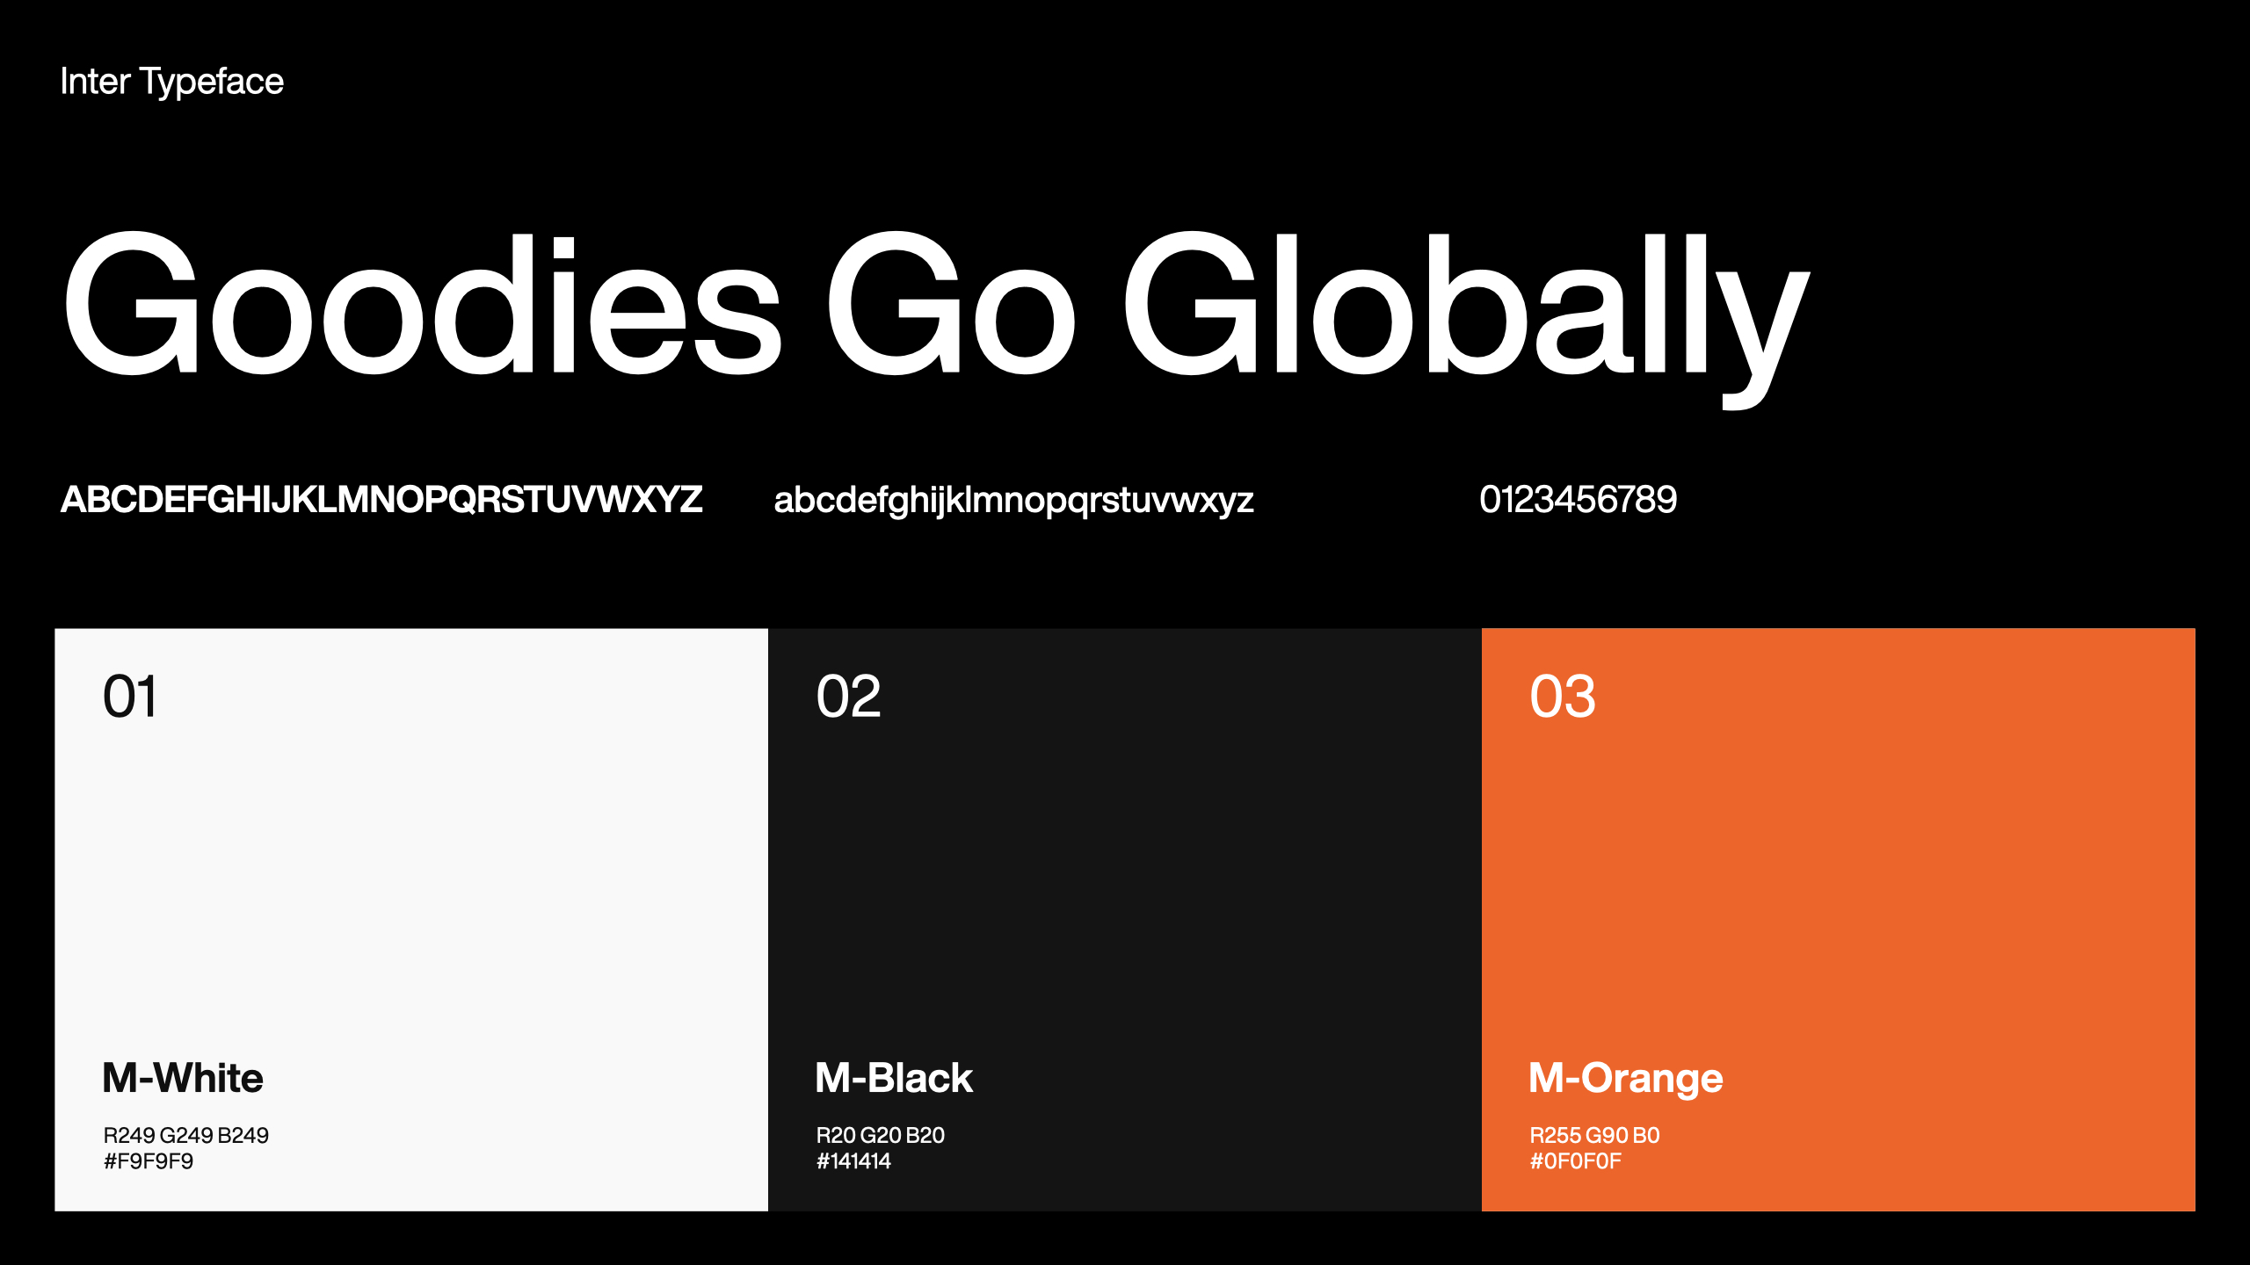Click the Inter Typeface heading
The height and width of the screenshot is (1265, 2250).
(171, 82)
